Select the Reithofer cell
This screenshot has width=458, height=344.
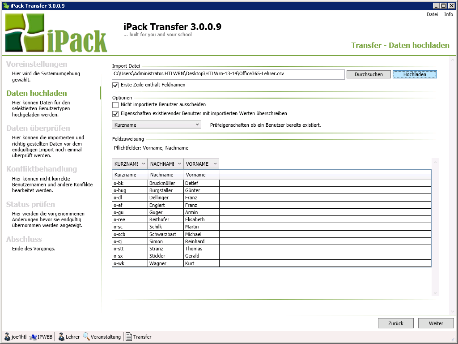tap(165, 219)
